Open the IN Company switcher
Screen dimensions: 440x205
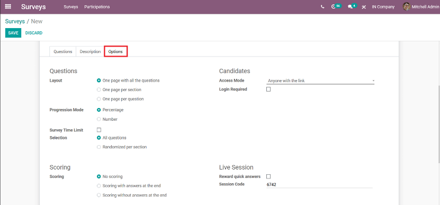pos(383,7)
